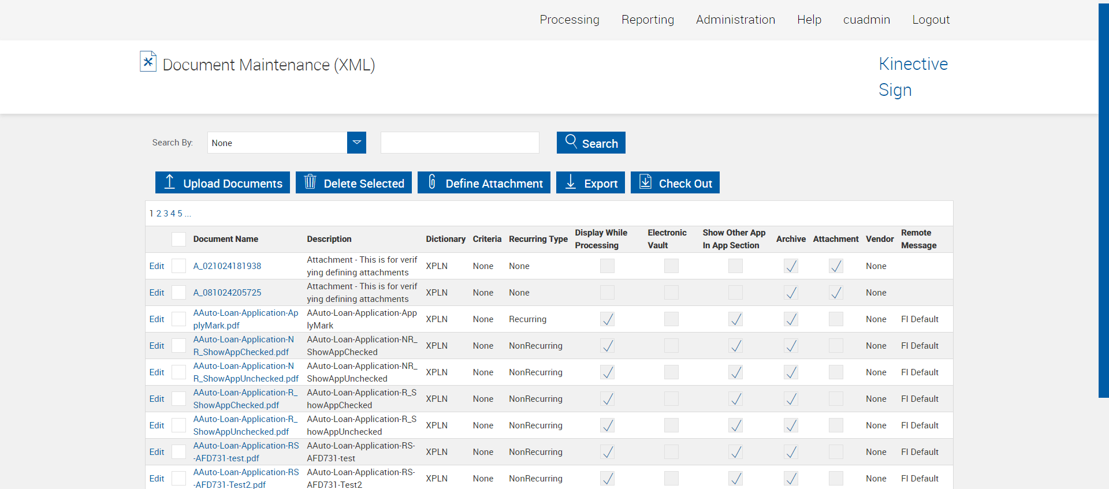
Task: Open the Reporting menu
Action: point(647,20)
